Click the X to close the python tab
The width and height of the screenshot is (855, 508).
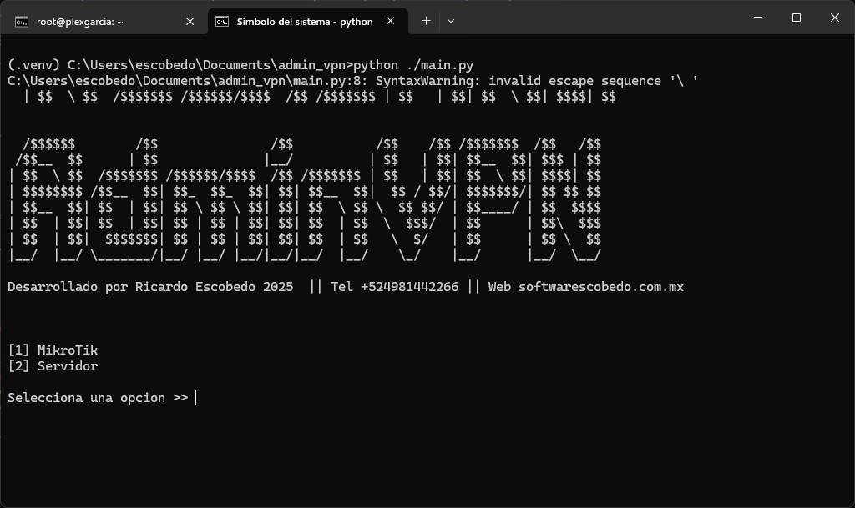[390, 21]
